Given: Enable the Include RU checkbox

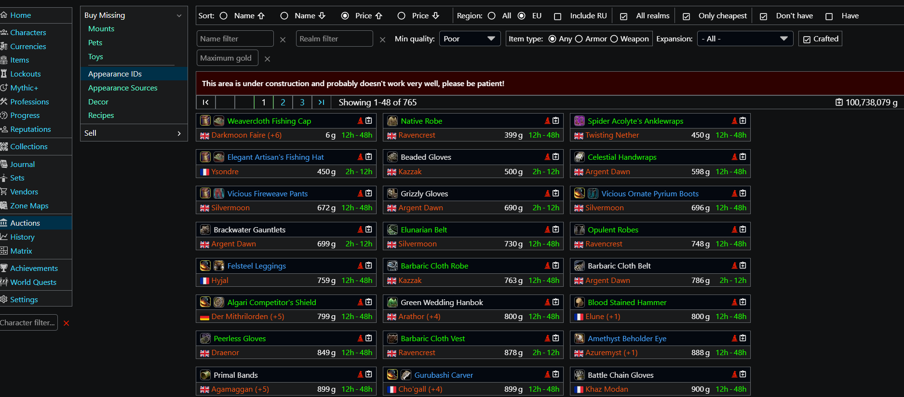Looking at the screenshot, I should coord(558,16).
